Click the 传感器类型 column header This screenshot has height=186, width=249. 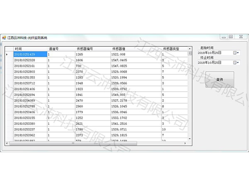pyautogui.click(x=173, y=48)
